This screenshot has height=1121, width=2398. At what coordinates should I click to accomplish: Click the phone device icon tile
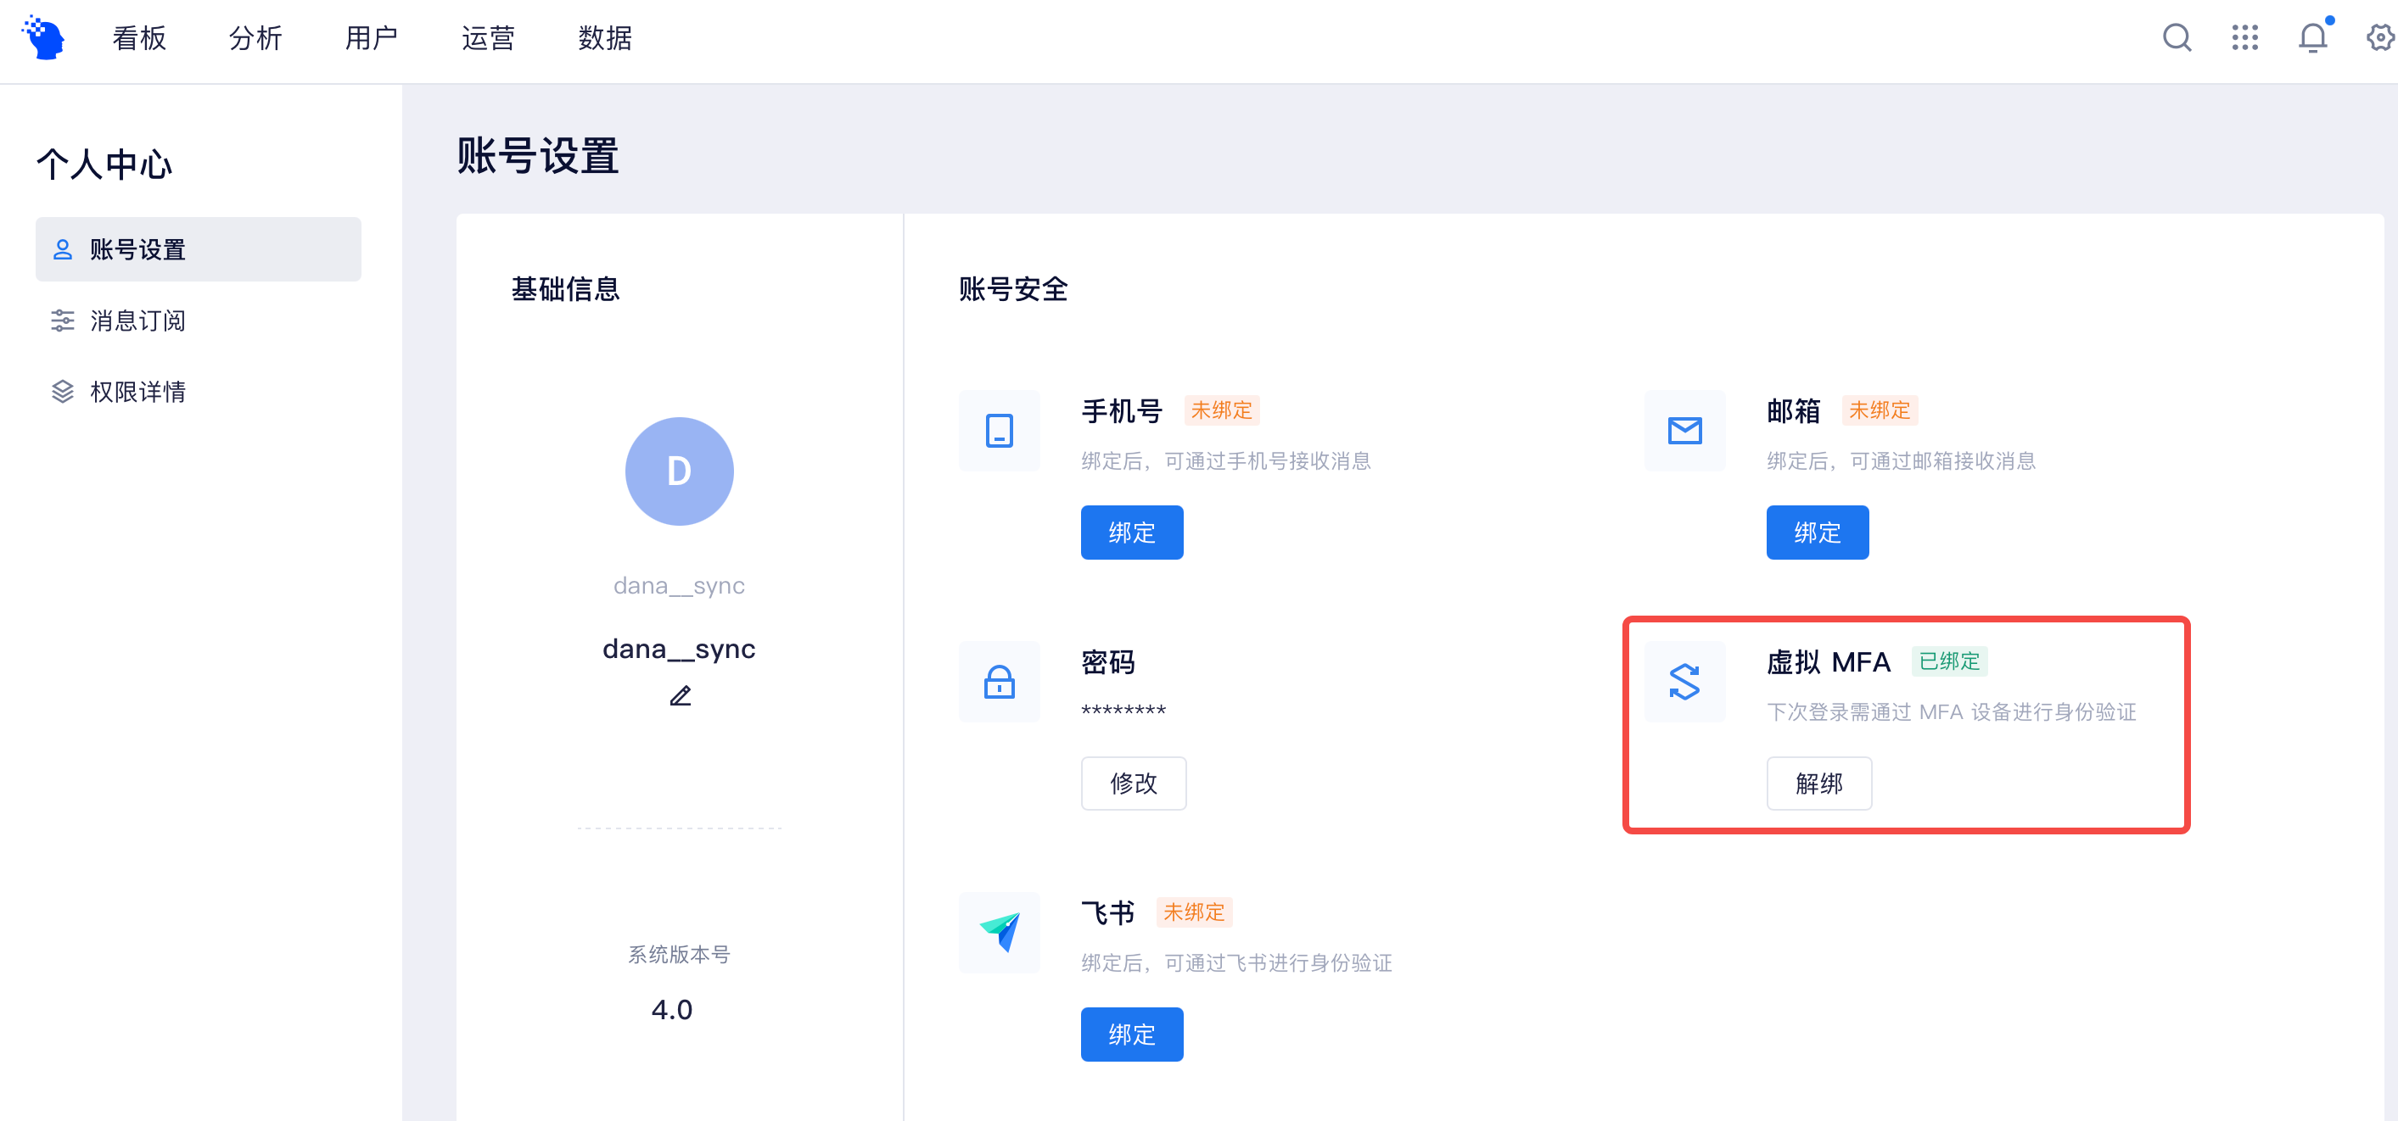[x=999, y=431]
